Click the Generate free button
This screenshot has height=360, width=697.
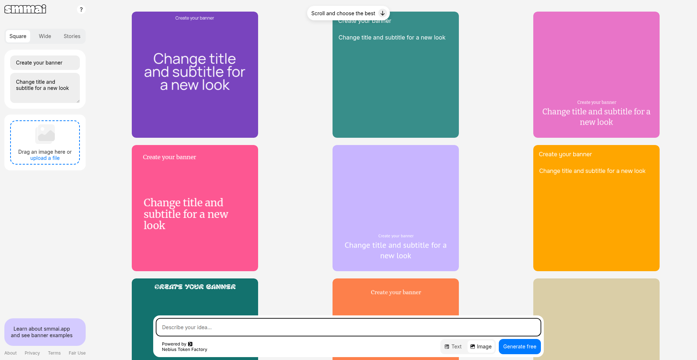[520, 347]
